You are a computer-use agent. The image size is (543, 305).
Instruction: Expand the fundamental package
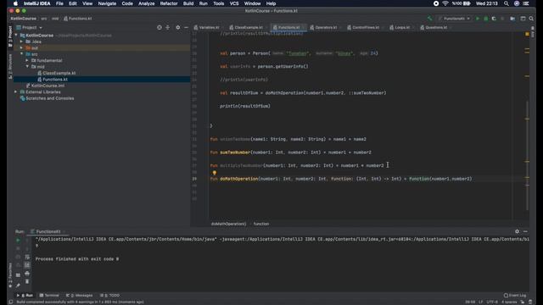[27, 60]
